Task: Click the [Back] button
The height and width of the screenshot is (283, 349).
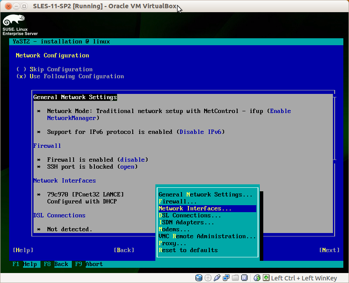Action: pyautogui.click(x=124, y=250)
